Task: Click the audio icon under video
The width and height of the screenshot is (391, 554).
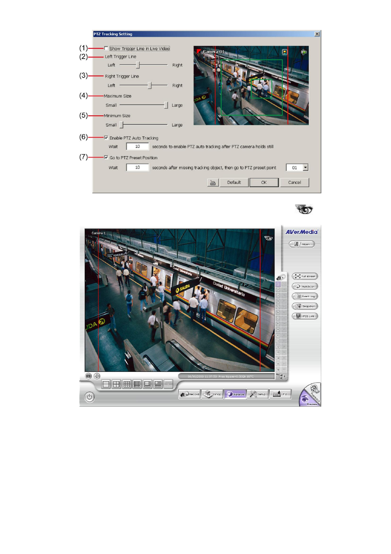Action: click(97, 376)
